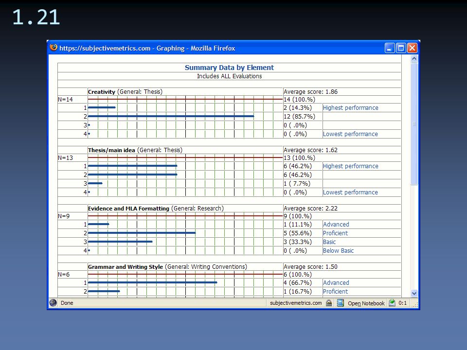This screenshot has width=467, height=350.
Task: Open the Advanced link under Evidence and MLA
Action: pos(336,225)
